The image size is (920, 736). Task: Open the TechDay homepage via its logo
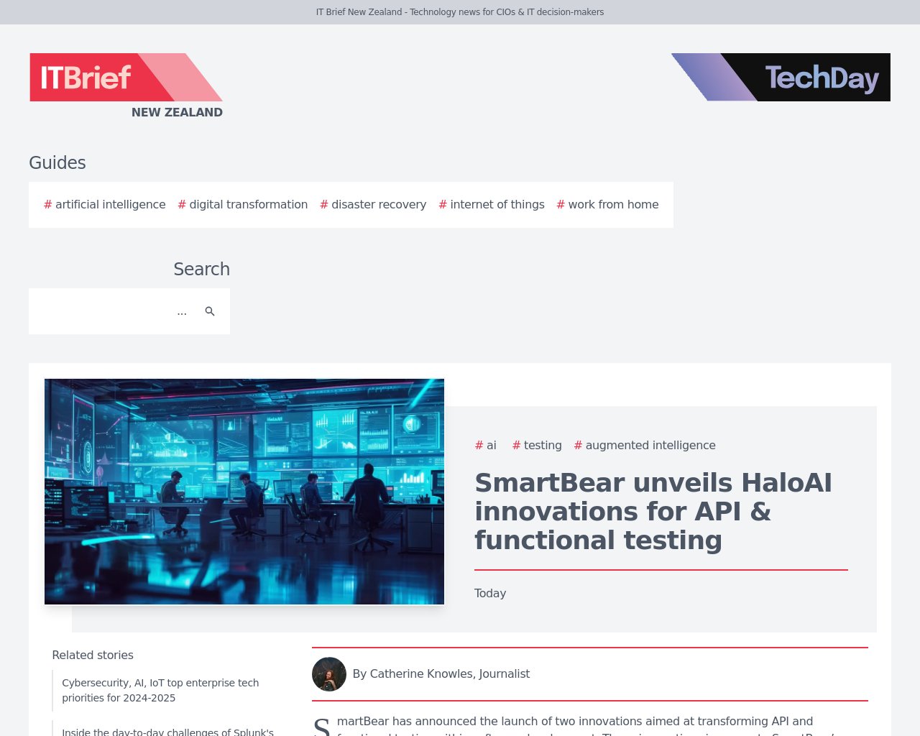pyautogui.click(x=781, y=77)
